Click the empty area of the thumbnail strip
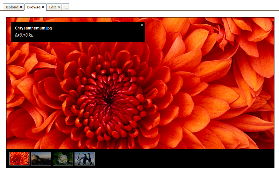 (185, 159)
